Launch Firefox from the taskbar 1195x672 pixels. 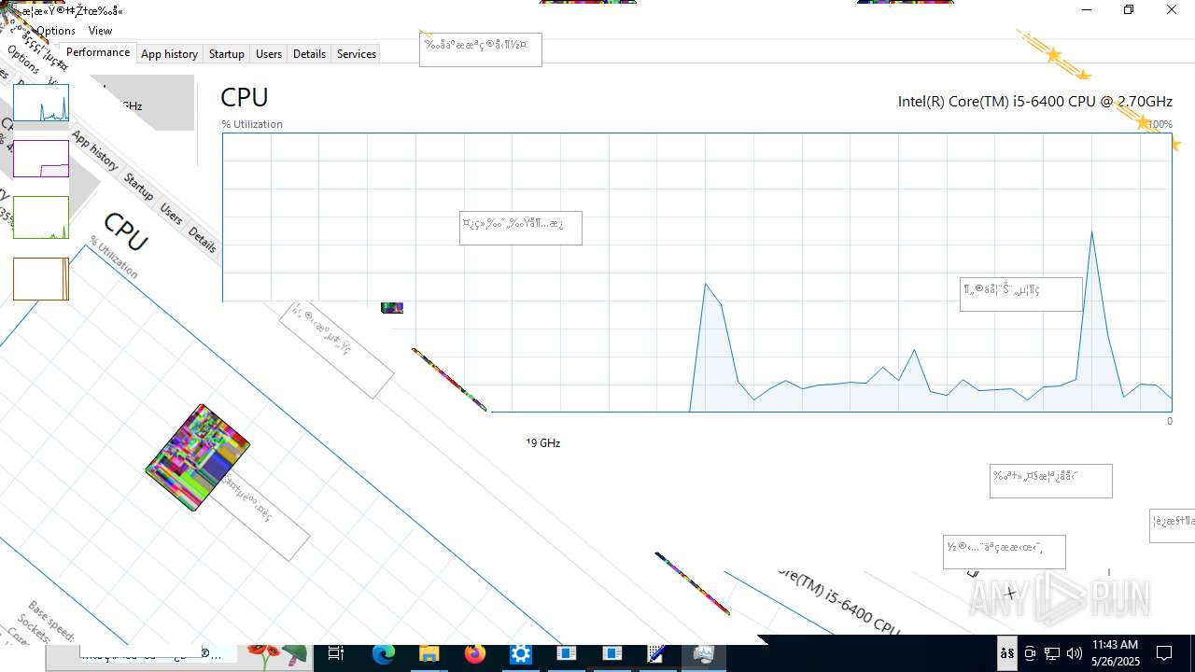(x=474, y=654)
